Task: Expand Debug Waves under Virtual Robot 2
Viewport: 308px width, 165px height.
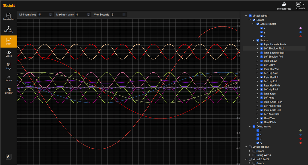Action: tap(250, 155)
